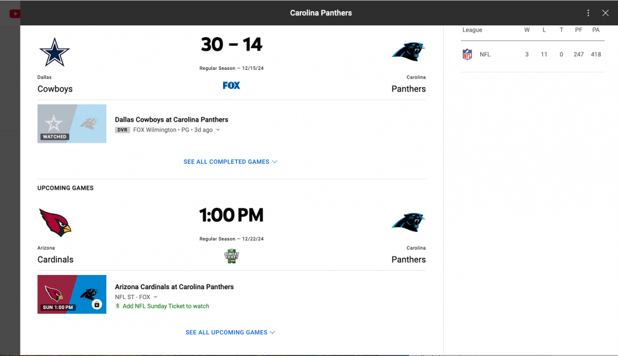Select the Carolina Panthers team logo
Screen dimensions: 618x356
(x=408, y=52)
